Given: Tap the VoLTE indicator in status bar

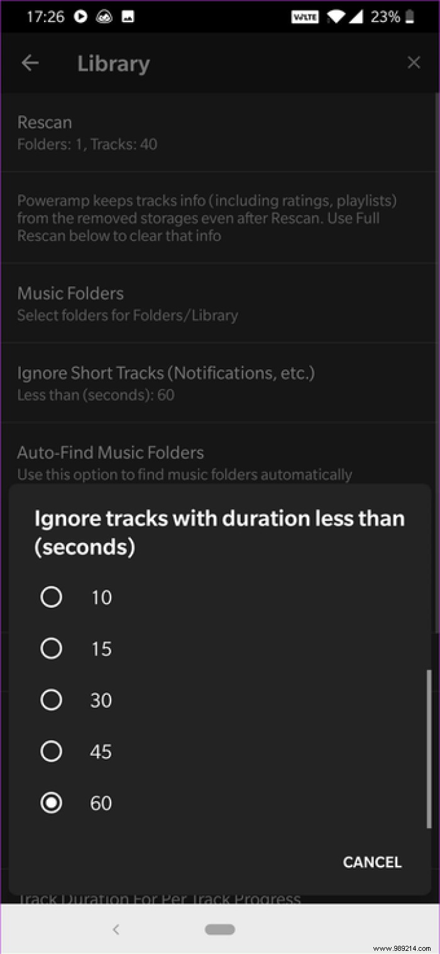Looking at the screenshot, I should [305, 17].
